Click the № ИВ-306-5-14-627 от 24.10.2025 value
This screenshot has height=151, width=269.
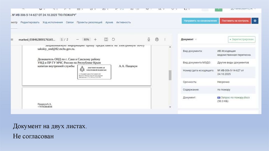coord(230,72)
